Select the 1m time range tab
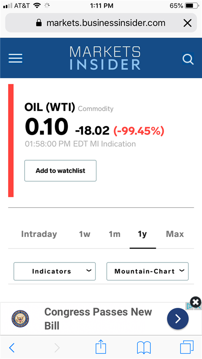This screenshot has width=202, height=359. [x=114, y=234]
